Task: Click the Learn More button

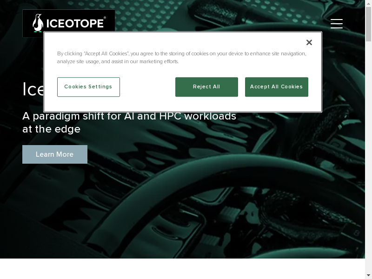Action: (x=55, y=154)
